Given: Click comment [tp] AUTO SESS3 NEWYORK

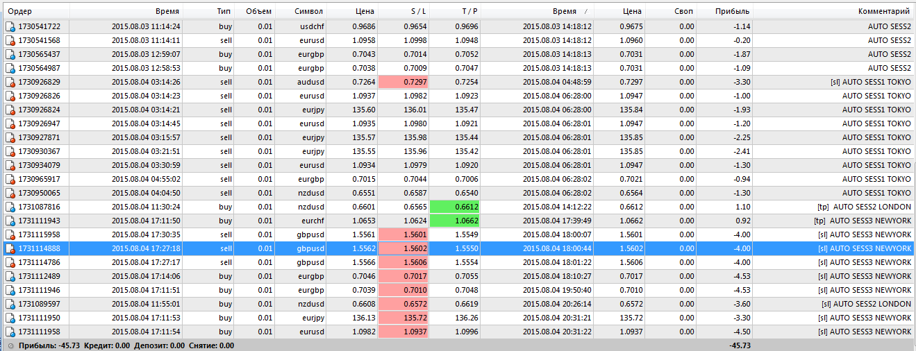Looking at the screenshot, I should [862, 221].
